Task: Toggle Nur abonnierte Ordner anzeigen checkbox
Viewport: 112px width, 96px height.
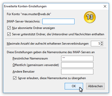Action: (x=9, y=28)
